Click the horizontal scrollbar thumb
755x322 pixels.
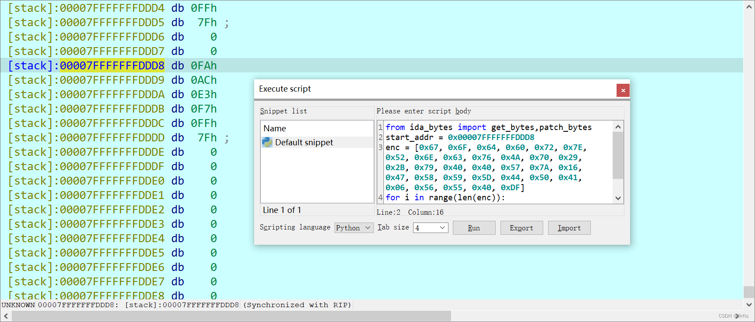(231, 316)
